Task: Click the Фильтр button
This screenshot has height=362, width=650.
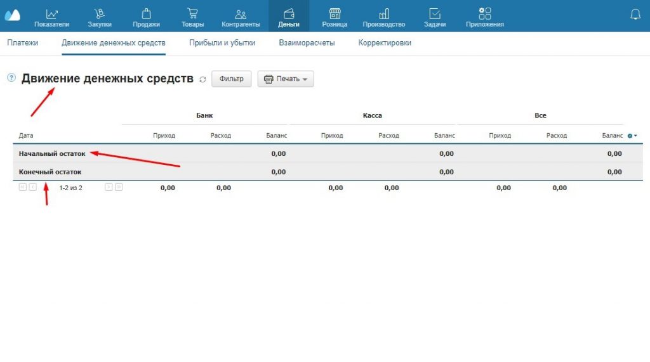Action: [x=231, y=79]
